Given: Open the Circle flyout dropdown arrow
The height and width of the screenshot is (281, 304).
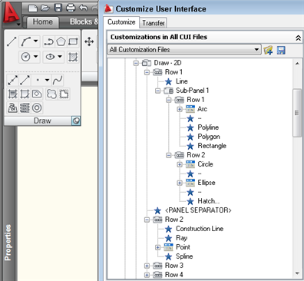Looking at the screenshot, I should [36, 57].
